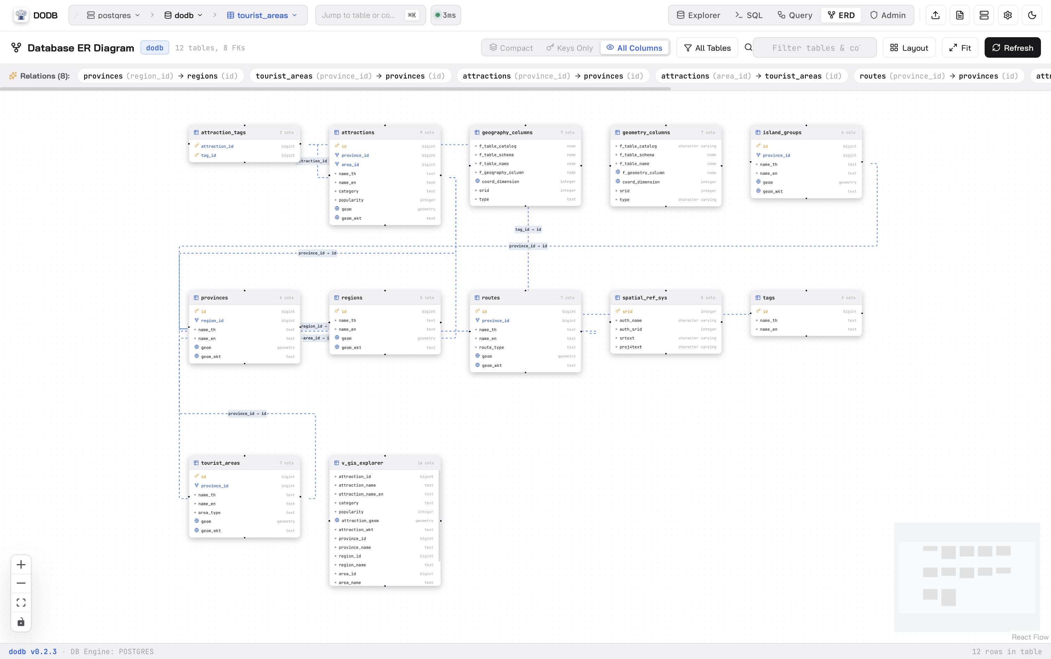This screenshot has height=659, width=1051.
Task: Zoom out with the minus control
Action: pos(21,583)
